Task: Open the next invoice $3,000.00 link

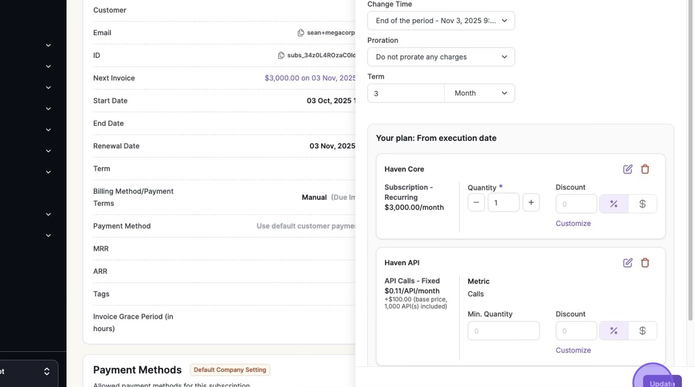Action: pyautogui.click(x=310, y=78)
